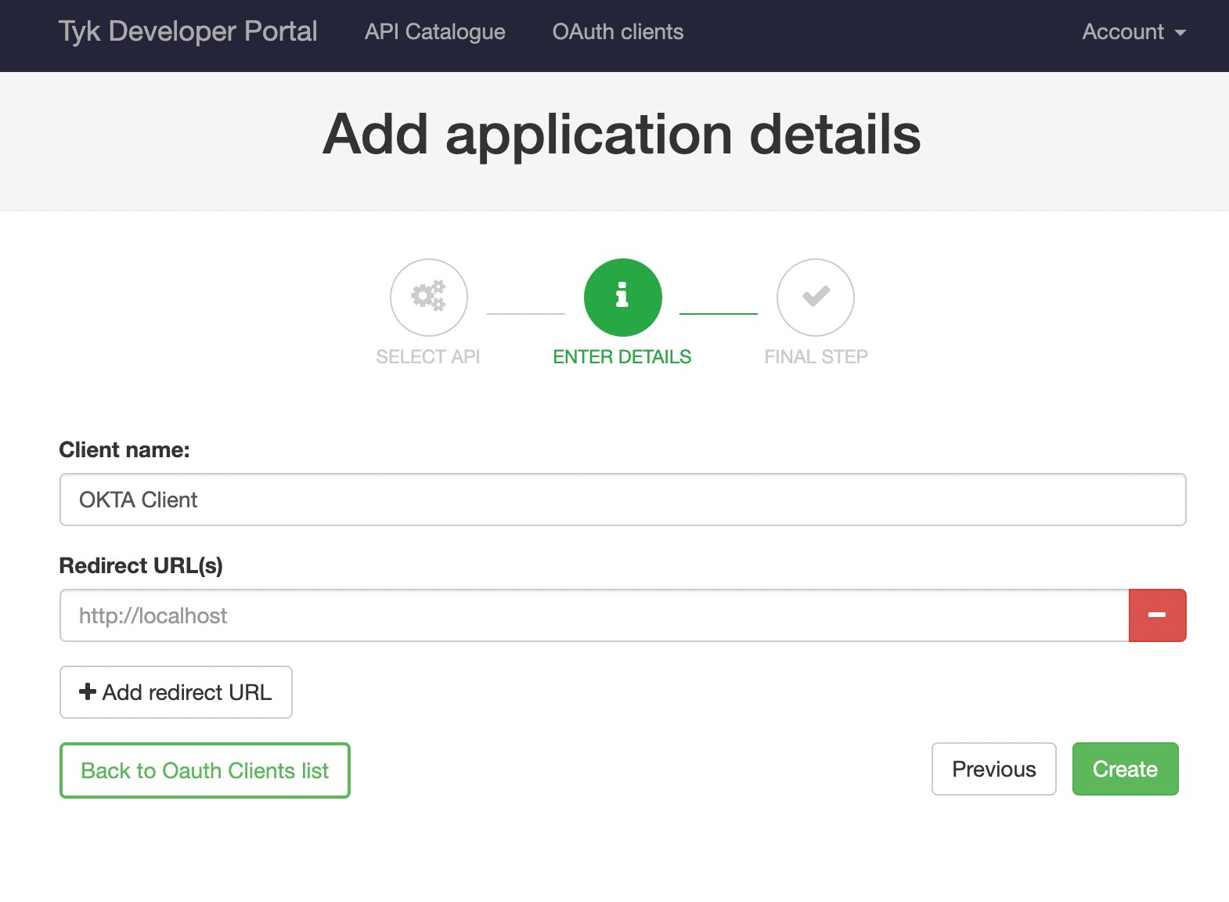Click the Tyk Developer Portal brand link
The height and width of the screenshot is (902, 1229).
(x=188, y=31)
